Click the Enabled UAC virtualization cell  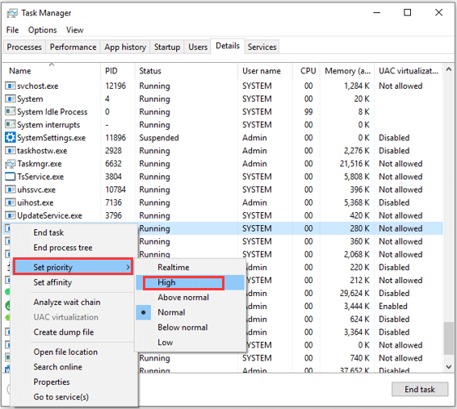[x=393, y=306]
